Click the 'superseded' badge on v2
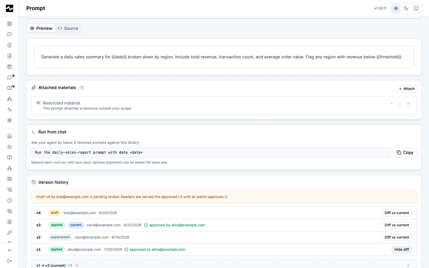The width and height of the screenshot is (429, 268). pos(60,237)
